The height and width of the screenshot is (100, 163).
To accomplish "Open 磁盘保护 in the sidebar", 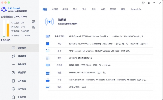I will pos(19,73).
